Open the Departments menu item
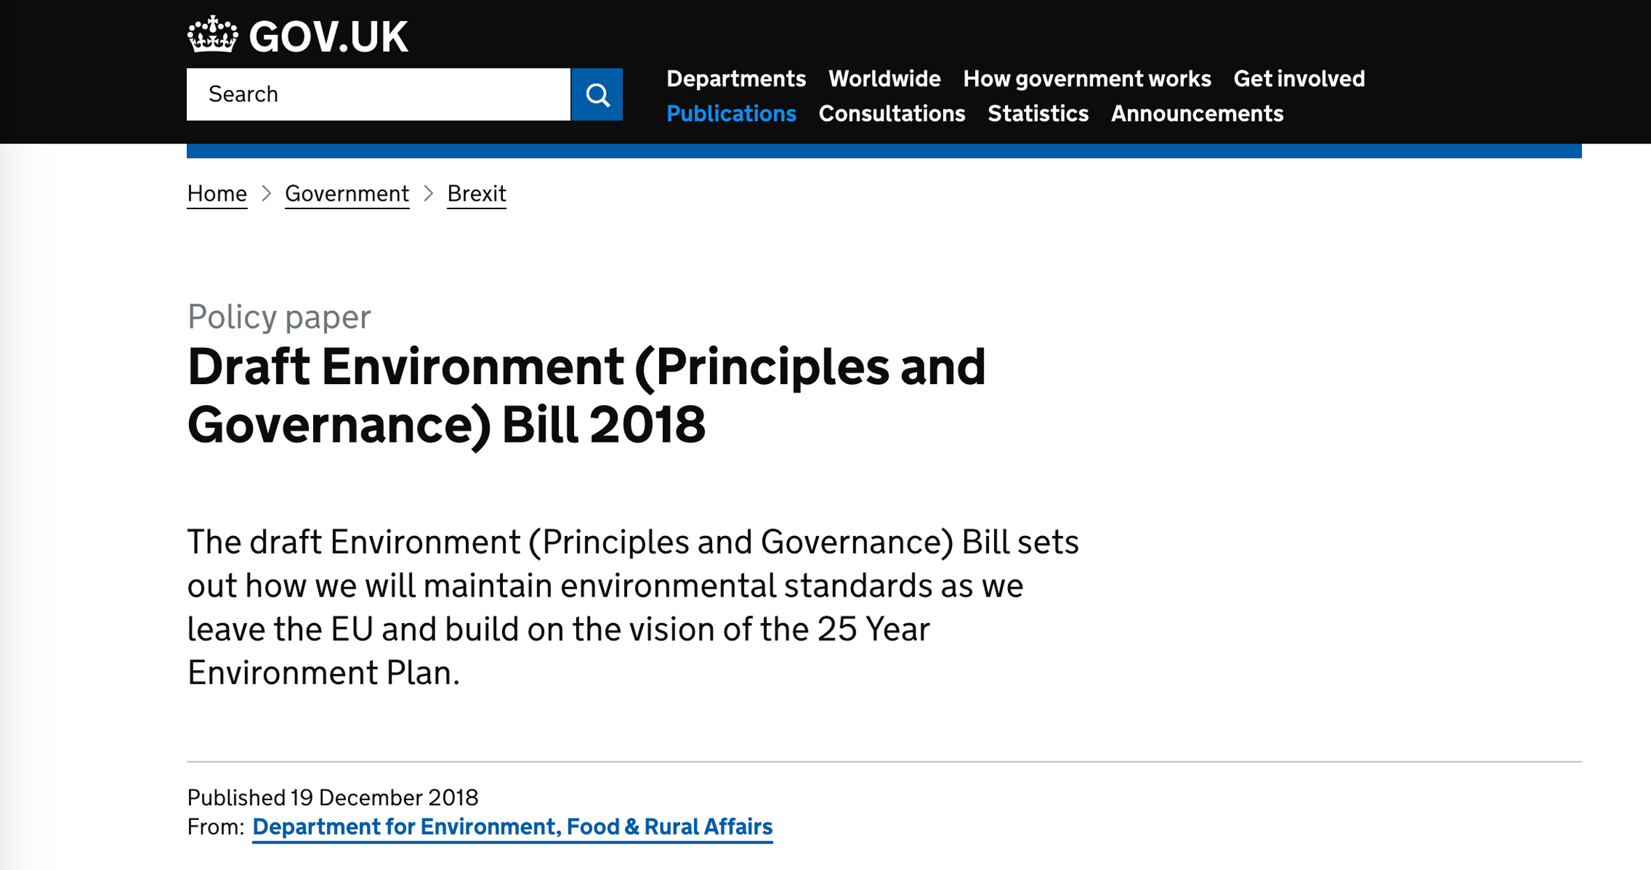 [736, 79]
